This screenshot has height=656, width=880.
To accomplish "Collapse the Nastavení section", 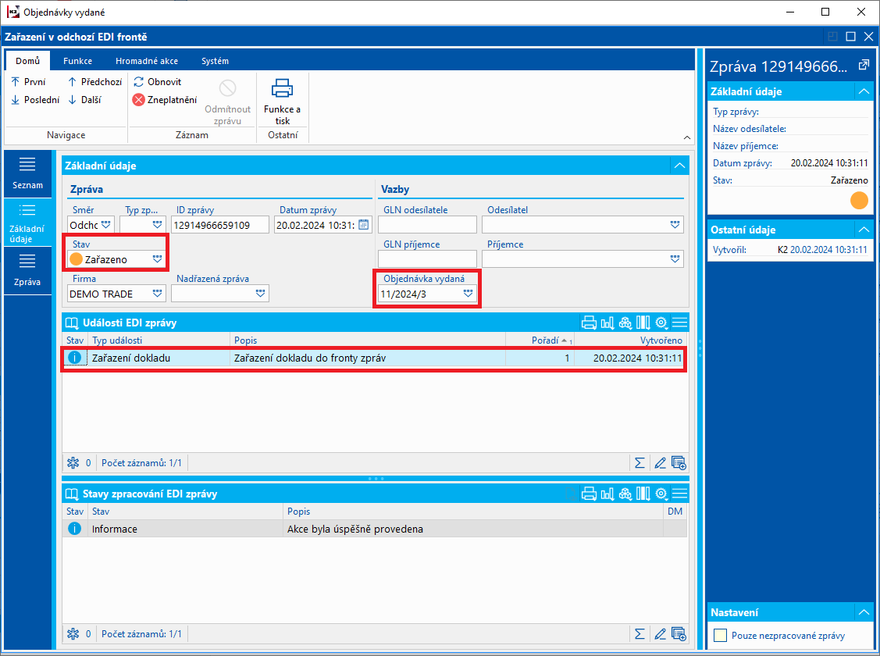I will tap(864, 612).
